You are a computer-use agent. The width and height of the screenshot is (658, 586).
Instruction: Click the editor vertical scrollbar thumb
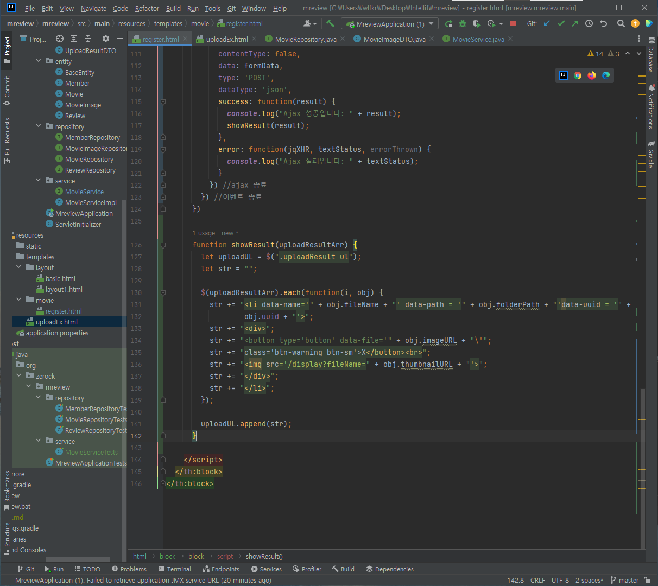tap(643, 469)
